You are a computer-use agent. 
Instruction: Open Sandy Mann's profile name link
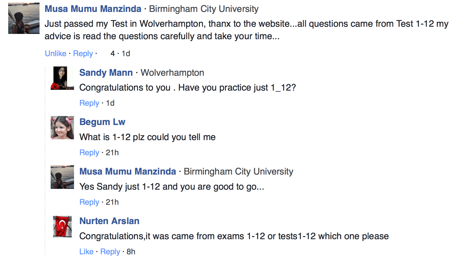[x=106, y=73]
